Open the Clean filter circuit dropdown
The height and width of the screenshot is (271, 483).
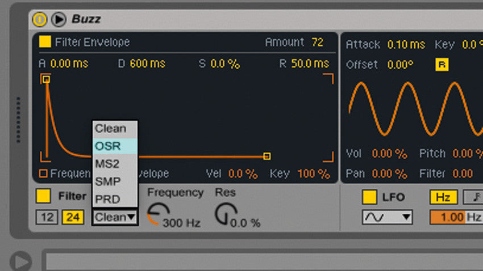click(115, 217)
